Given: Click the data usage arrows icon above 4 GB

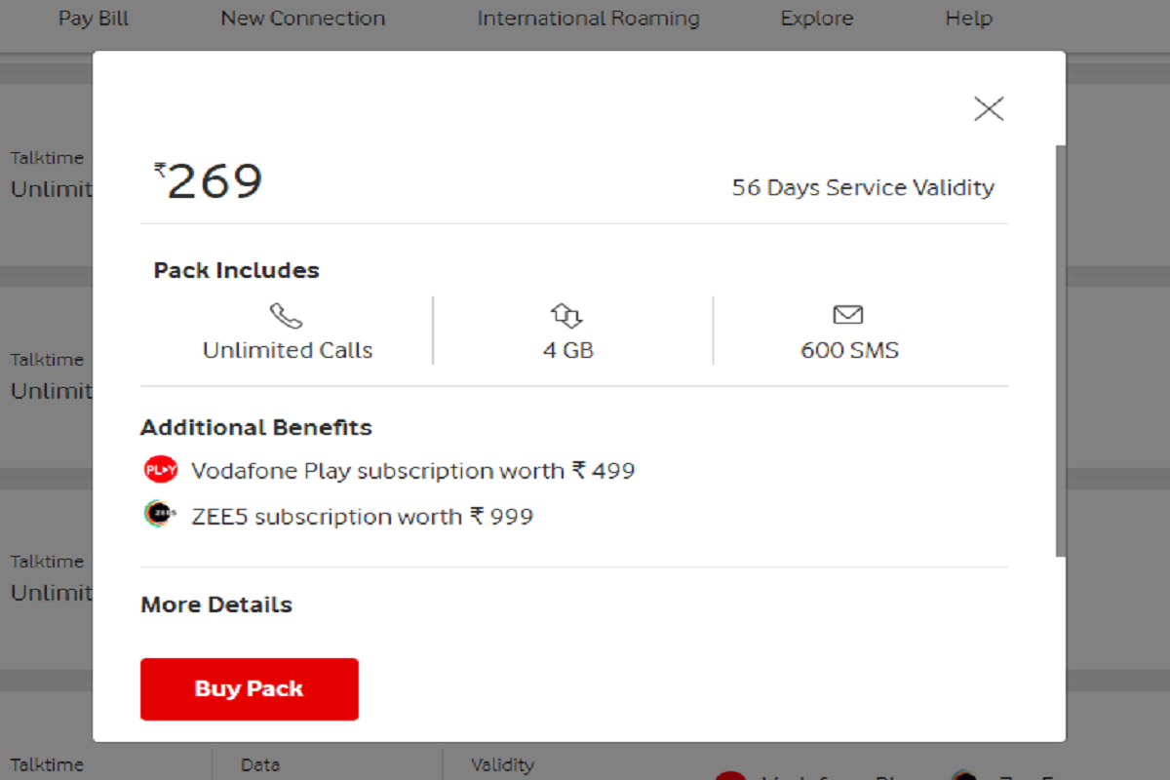Looking at the screenshot, I should 566,315.
